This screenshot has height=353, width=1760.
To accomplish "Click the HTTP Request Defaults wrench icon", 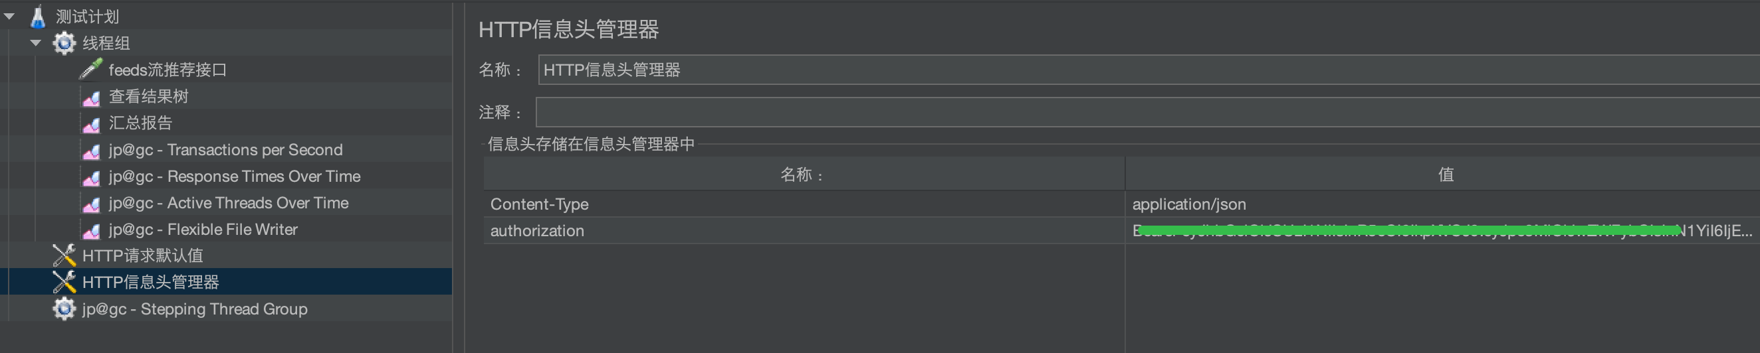I will [x=64, y=255].
